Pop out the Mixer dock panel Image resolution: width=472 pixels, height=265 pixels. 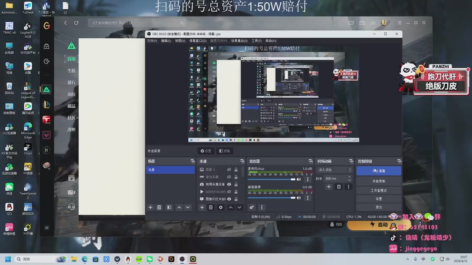pyautogui.click(x=310, y=161)
